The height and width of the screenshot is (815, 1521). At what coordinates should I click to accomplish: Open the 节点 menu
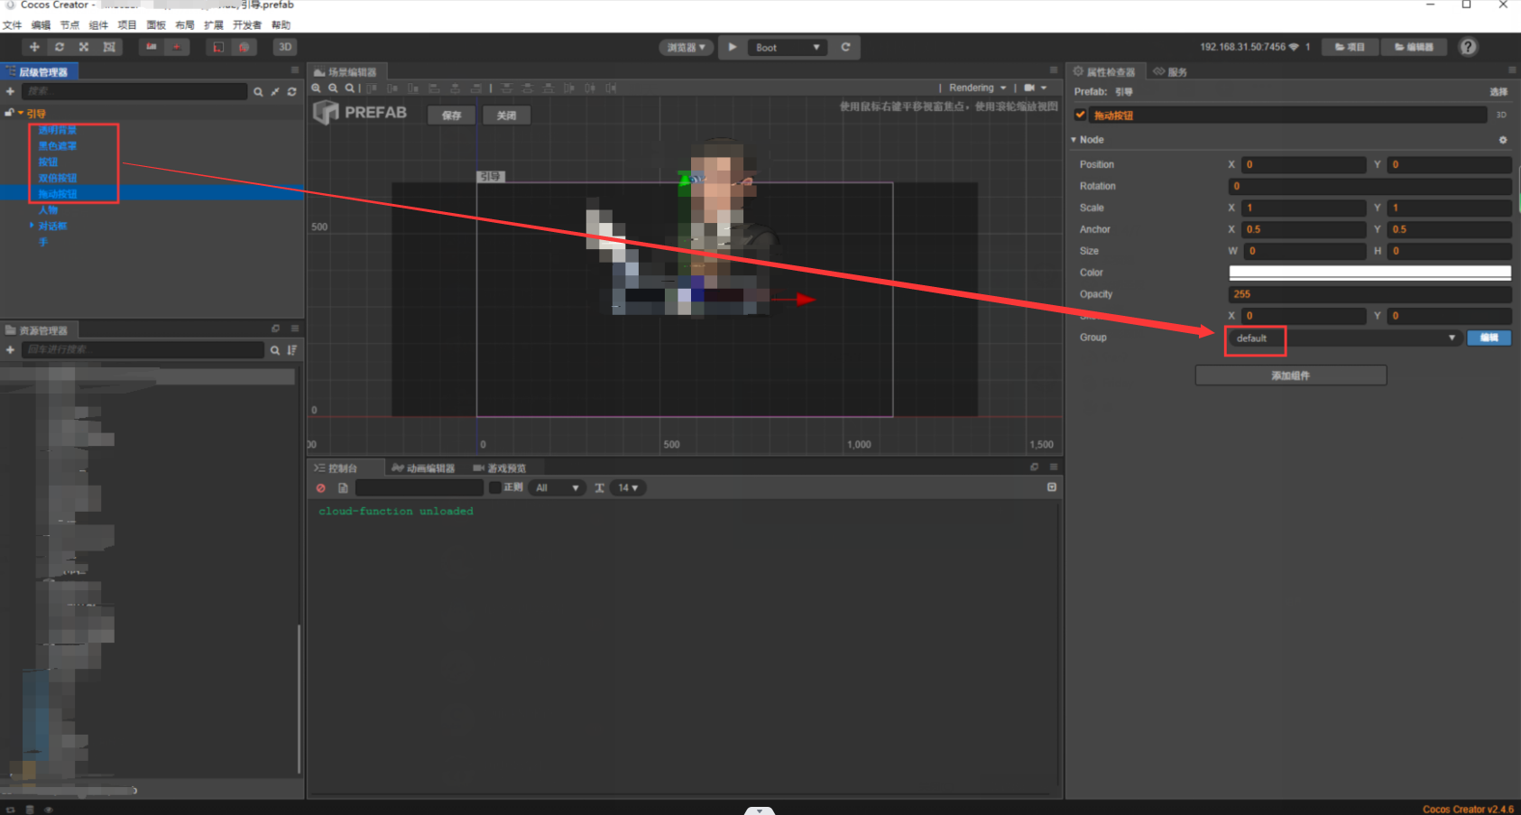(69, 25)
